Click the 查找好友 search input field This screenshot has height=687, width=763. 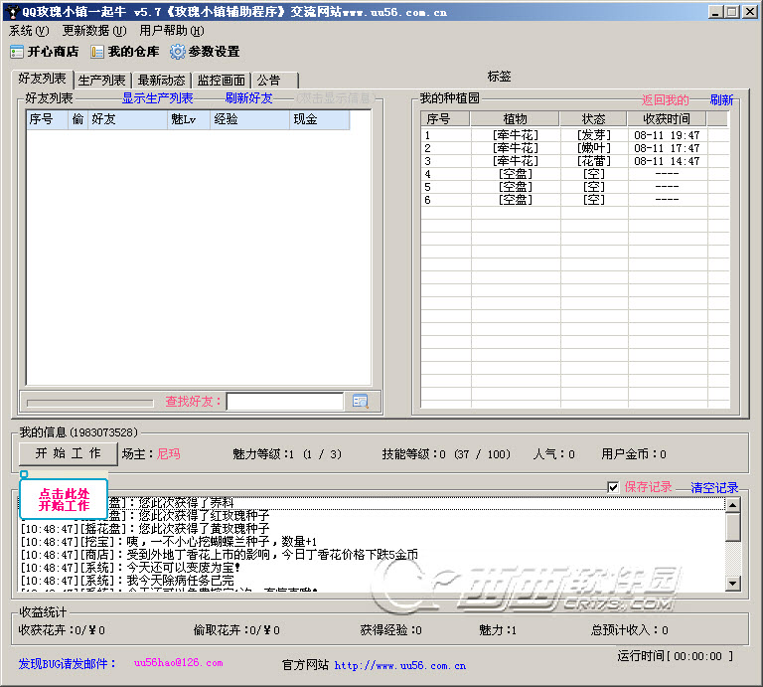point(285,402)
